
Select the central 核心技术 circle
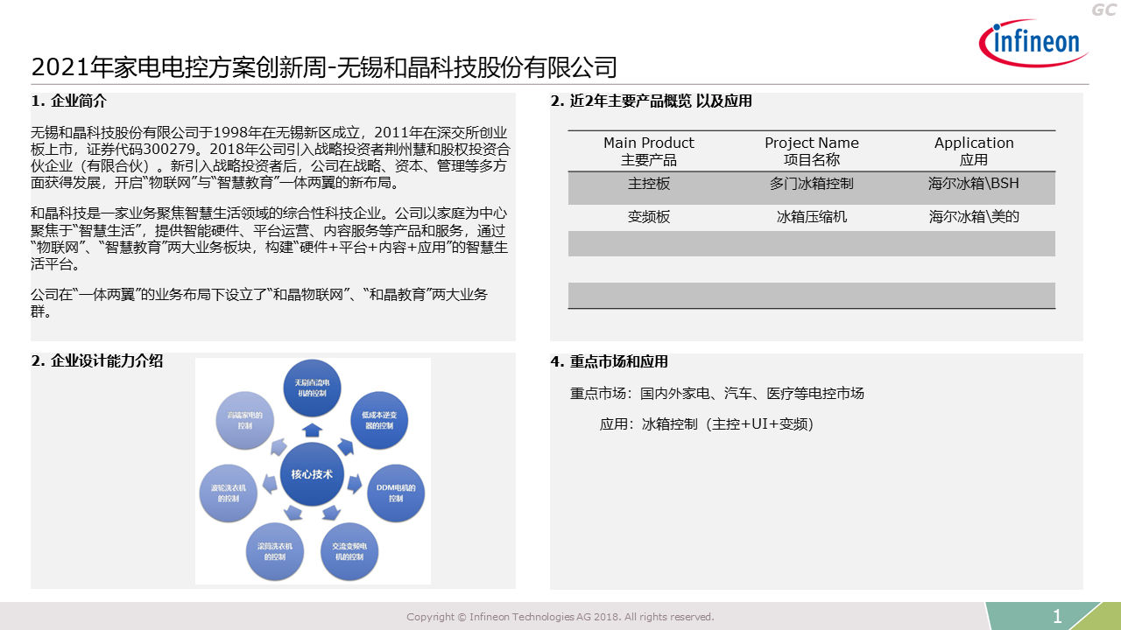tap(313, 474)
